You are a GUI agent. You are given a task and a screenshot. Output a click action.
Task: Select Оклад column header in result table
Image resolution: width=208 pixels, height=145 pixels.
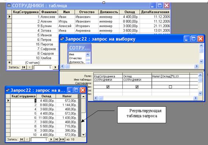click(46, 96)
